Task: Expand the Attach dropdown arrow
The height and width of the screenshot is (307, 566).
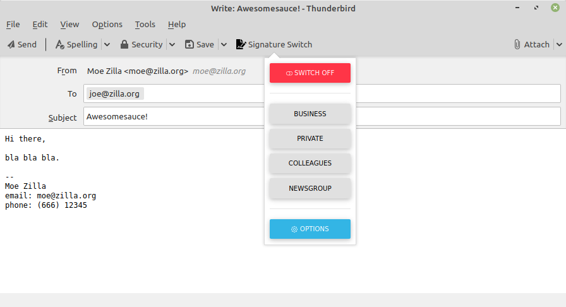Action: [x=558, y=45]
